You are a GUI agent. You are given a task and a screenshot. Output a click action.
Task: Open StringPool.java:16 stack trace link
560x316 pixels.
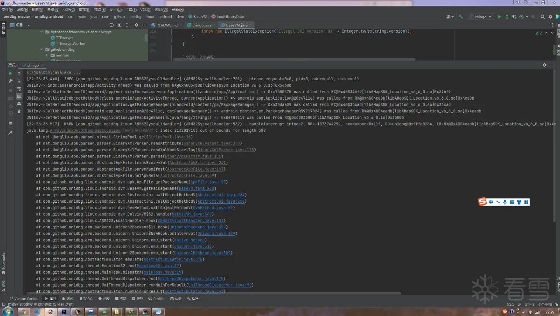[170, 137]
